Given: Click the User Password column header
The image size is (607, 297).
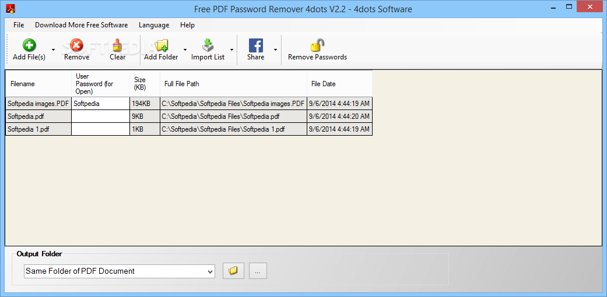Looking at the screenshot, I should pyautogui.click(x=101, y=83).
